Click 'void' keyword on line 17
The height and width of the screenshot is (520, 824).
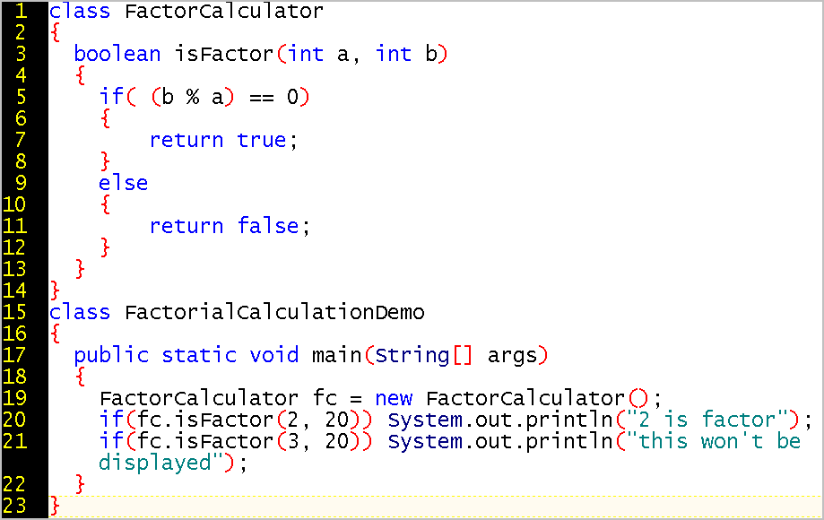click(274, 355)
